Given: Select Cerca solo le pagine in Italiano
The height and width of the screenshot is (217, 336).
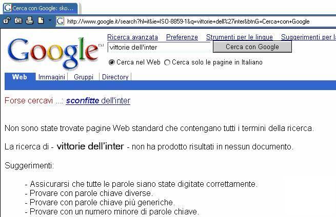Looking at the screenshot, I should [x=167, y=62].
